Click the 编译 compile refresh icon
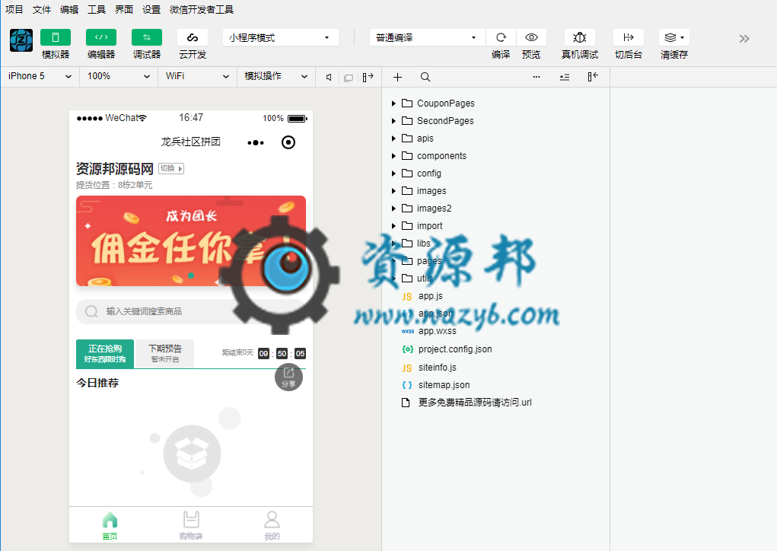Viewport: 777px width, 551px height. point(501,37)
